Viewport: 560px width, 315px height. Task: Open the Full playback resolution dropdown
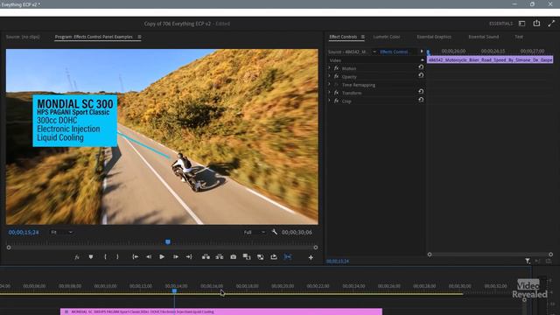tap(255, 232)
